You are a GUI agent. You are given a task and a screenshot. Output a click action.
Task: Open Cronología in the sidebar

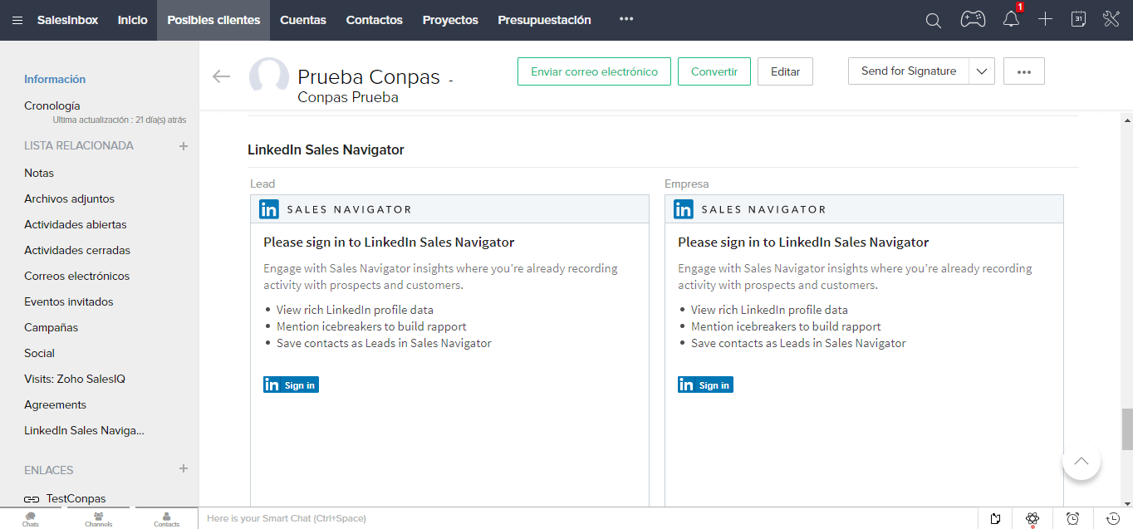(x=52, y=105)
